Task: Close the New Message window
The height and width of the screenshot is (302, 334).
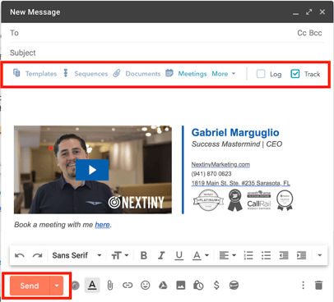Action: point(322,12)
